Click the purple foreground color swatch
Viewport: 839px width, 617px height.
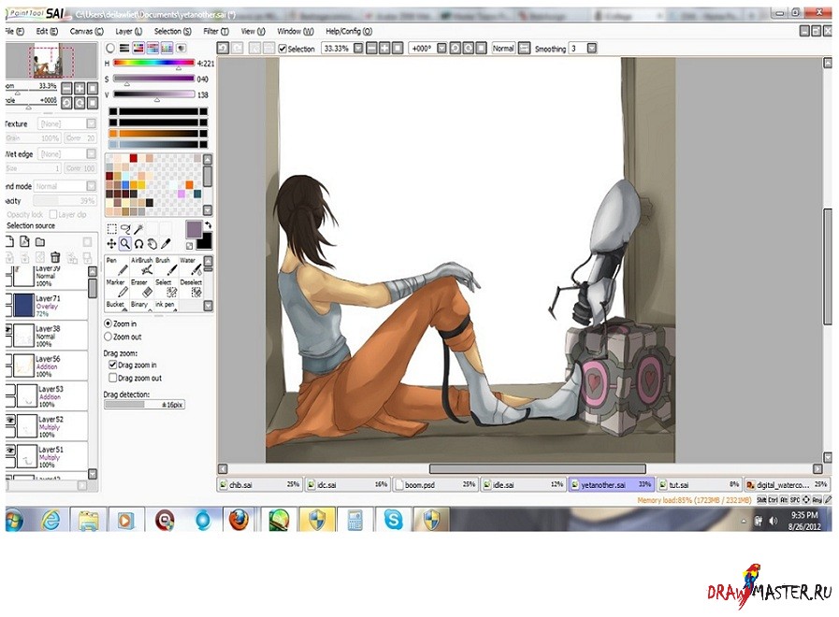194,229
